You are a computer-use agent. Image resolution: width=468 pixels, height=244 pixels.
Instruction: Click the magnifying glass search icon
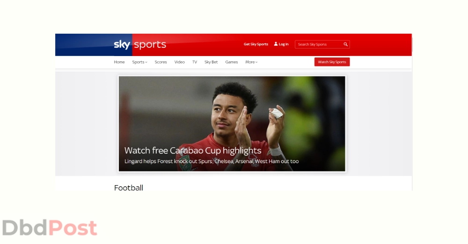coord(346,44)
